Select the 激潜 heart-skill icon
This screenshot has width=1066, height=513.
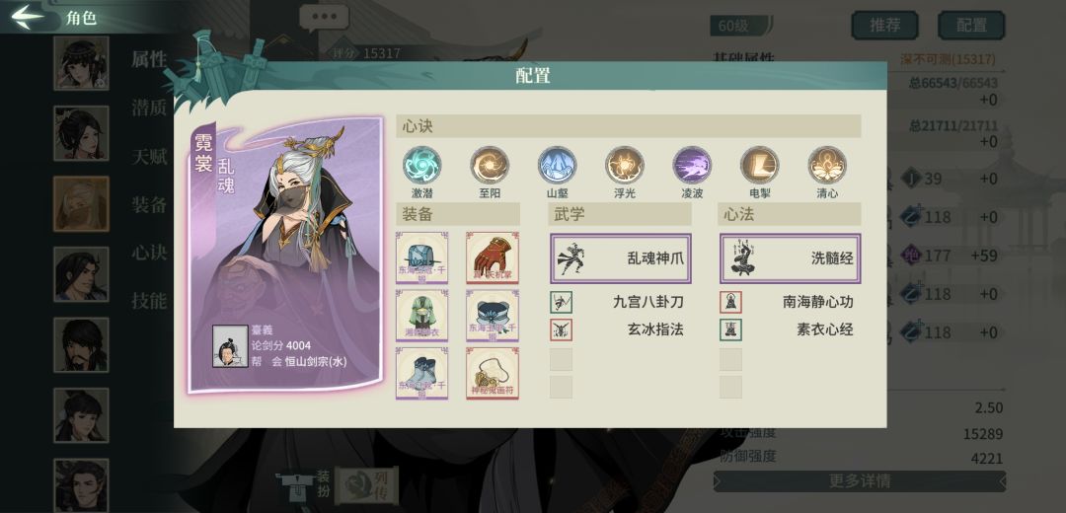(421, 165)
